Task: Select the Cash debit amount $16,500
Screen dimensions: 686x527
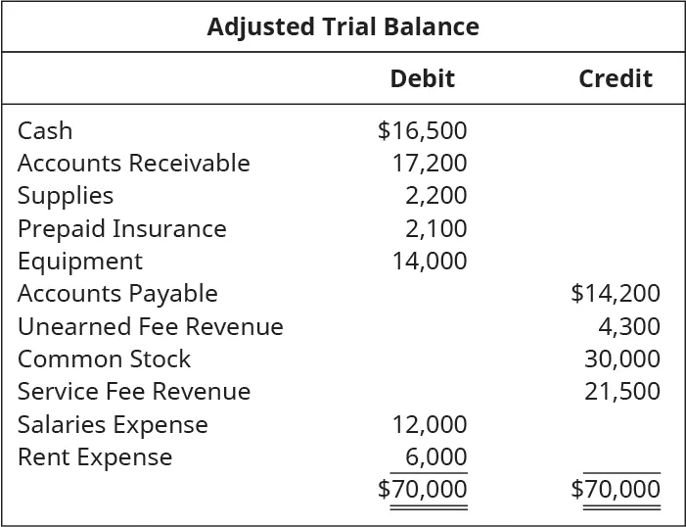Action: (x=422, y=130)
